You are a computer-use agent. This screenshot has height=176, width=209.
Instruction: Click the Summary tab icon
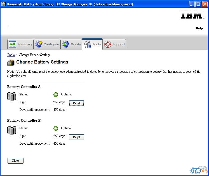tap(13, 44)
